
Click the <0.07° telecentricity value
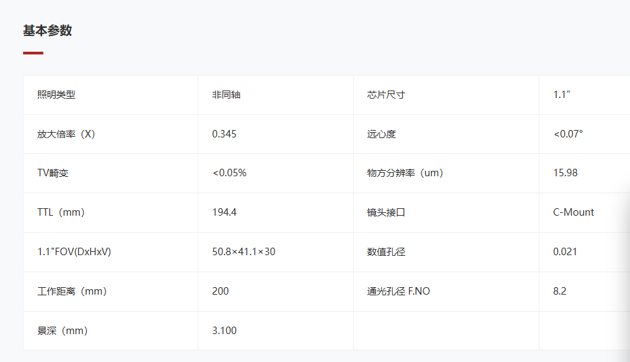[568, 134]
